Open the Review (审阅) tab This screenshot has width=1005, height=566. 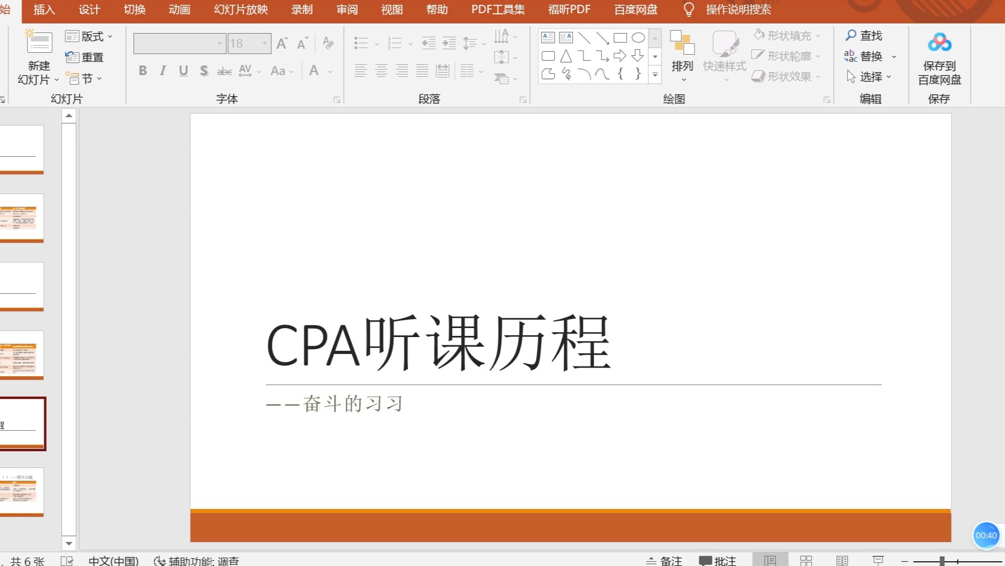[x=347, y=10]
